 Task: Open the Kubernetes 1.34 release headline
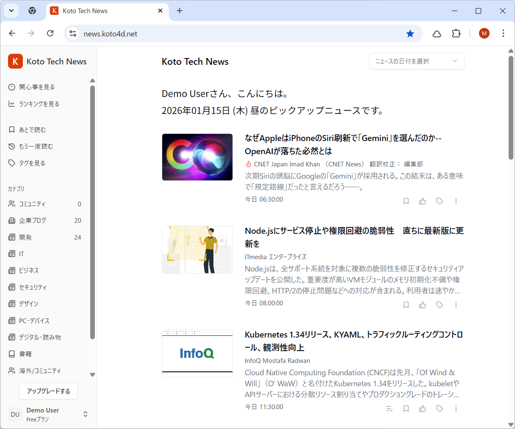[354, 341]
